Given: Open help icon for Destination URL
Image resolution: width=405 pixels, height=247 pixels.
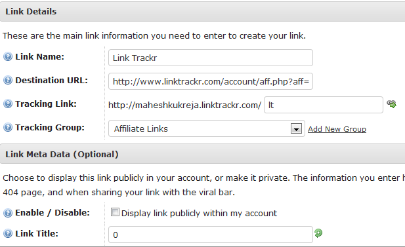Looking at the screenshot, I should coord(8,80).
